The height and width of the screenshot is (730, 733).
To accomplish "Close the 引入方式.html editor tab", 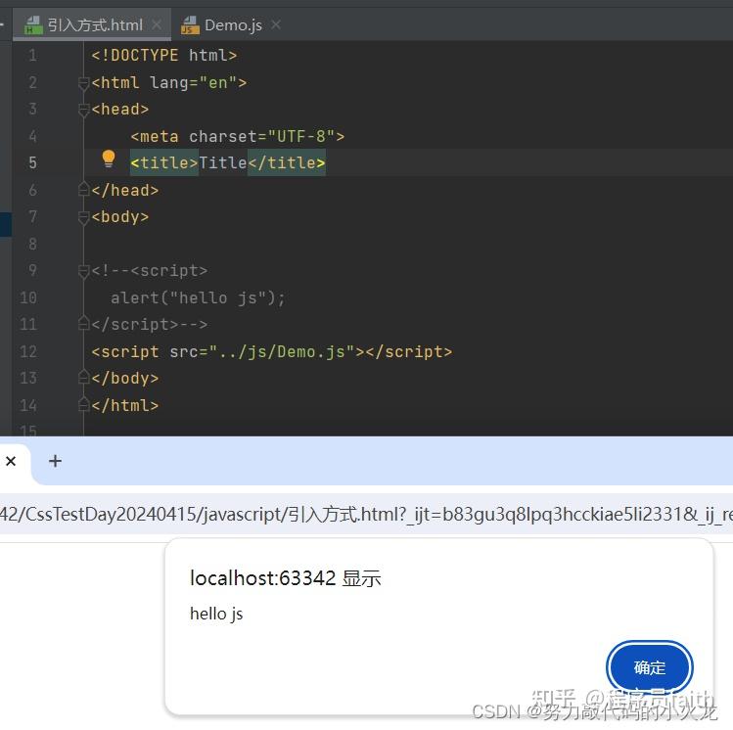I will pyautogui.click(x=157, y=24).
